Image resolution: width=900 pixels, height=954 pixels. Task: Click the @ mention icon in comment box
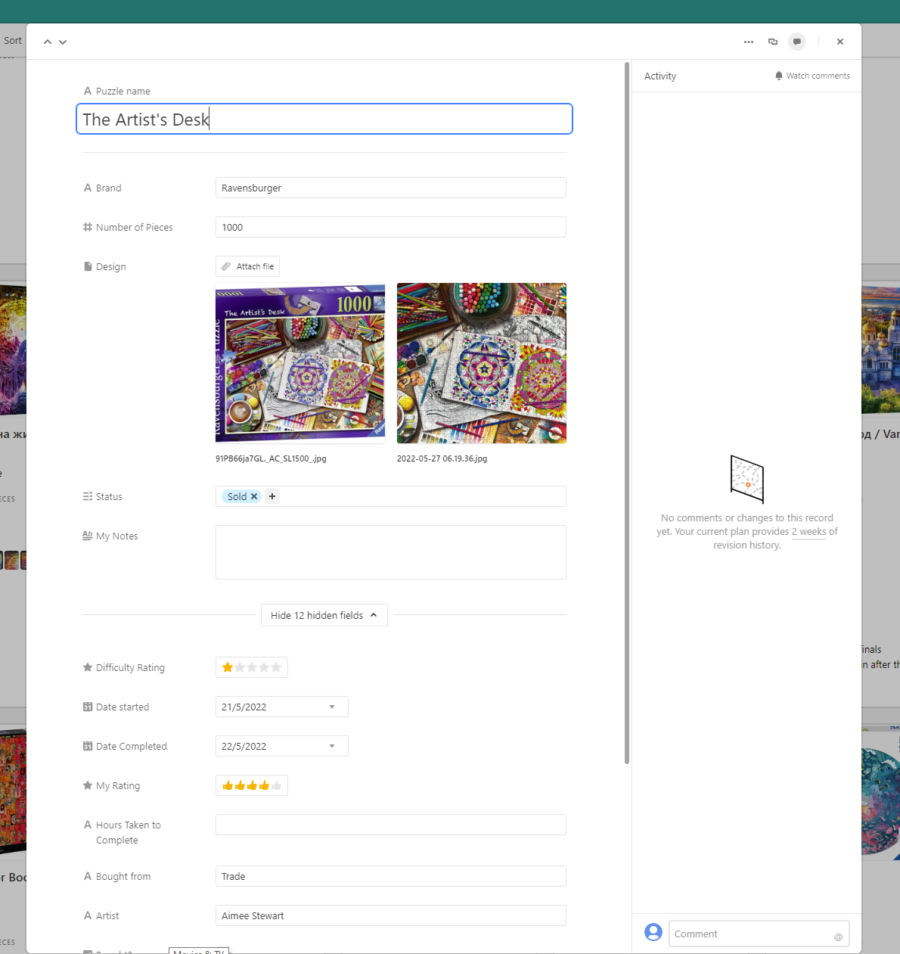[838, 937]
